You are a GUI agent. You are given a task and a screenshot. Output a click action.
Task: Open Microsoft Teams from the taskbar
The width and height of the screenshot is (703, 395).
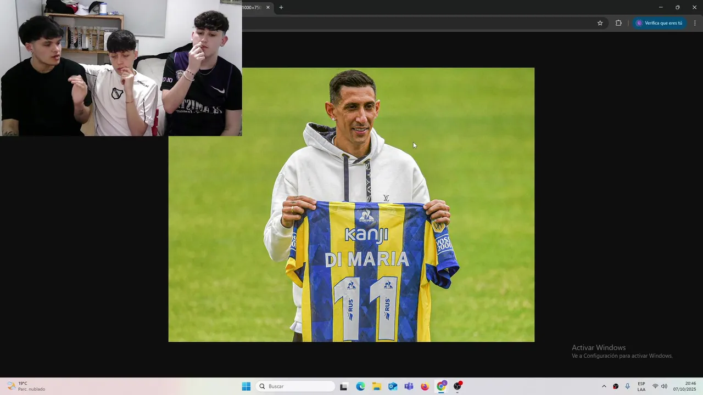(x=409, y=386)
